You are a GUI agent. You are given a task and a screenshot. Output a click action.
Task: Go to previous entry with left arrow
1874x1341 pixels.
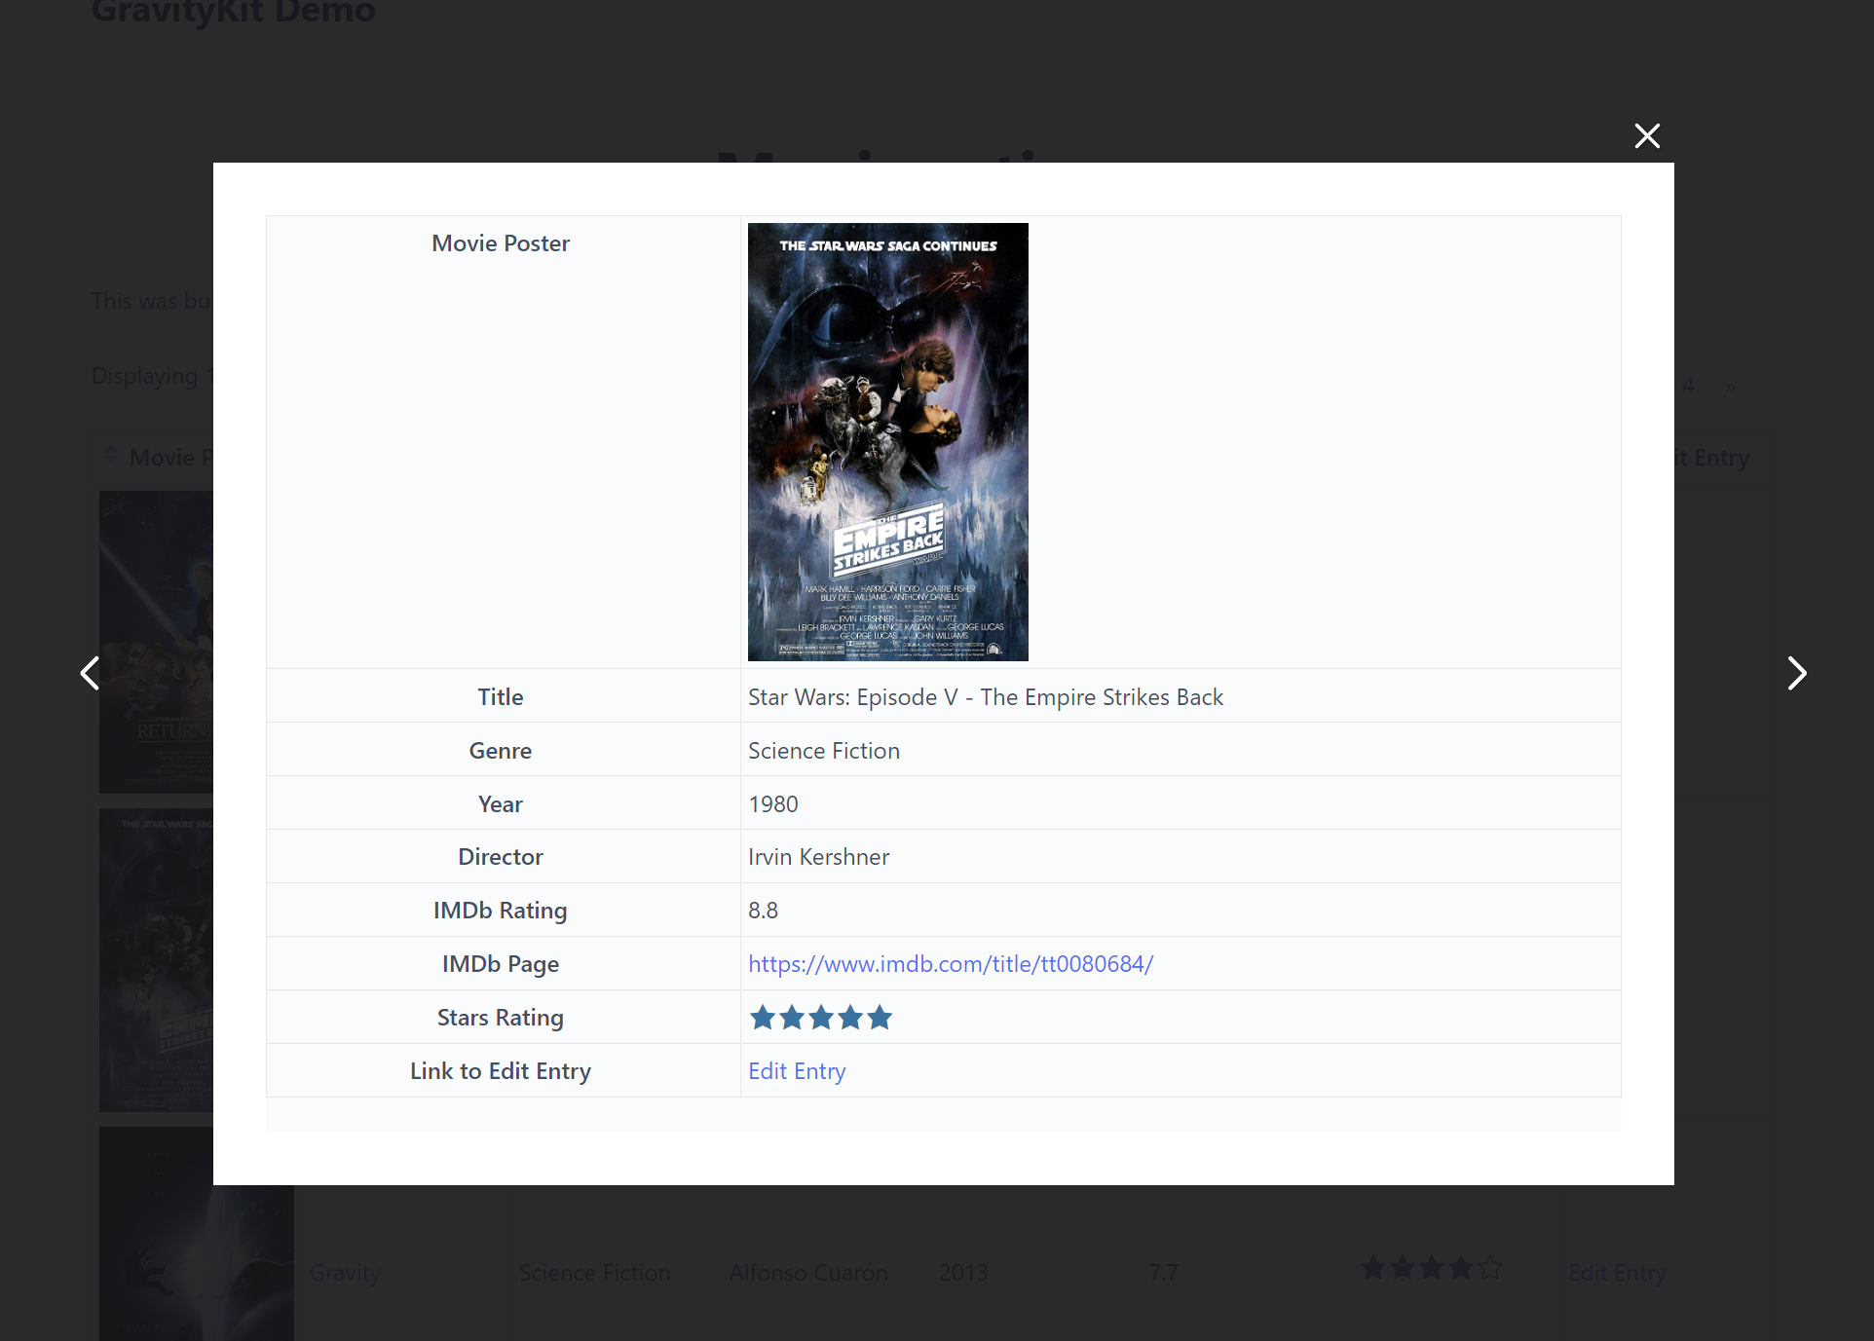[90, 673]
